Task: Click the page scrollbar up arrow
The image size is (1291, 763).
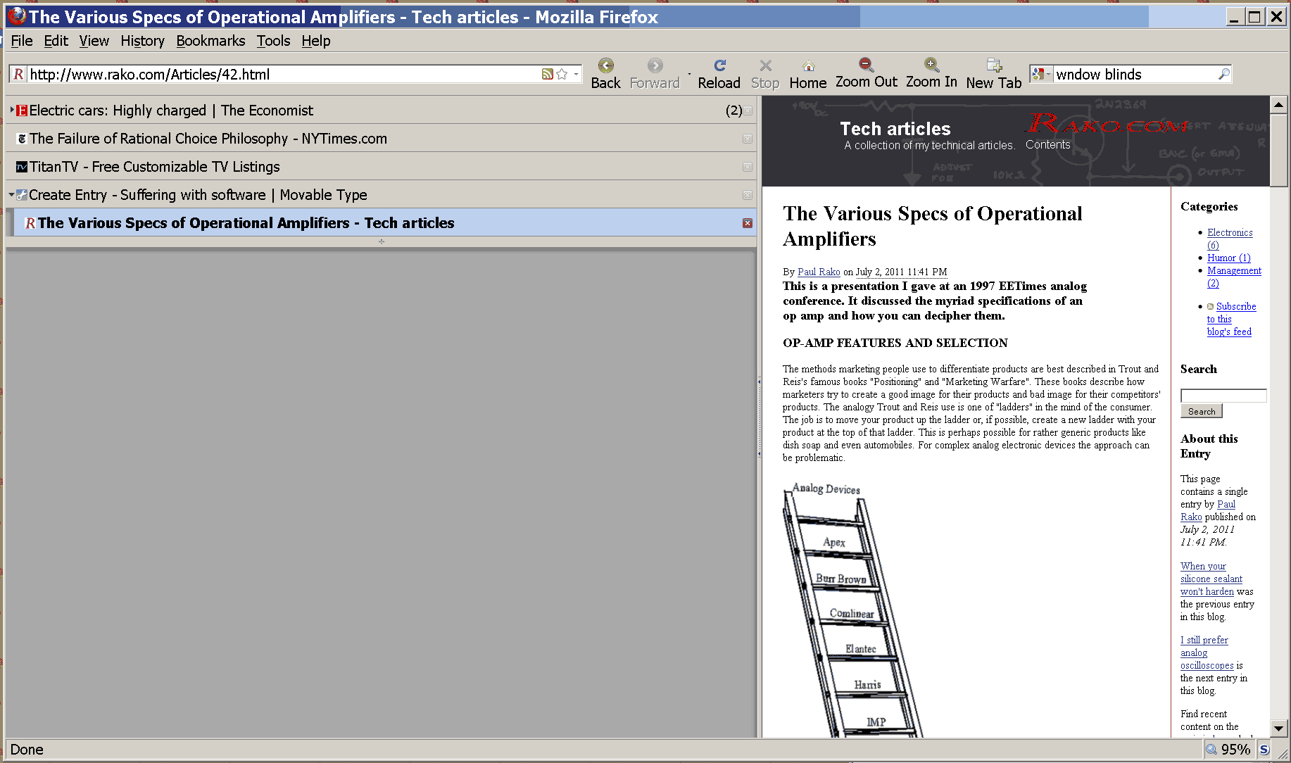Action: [x=1278, y=105]
